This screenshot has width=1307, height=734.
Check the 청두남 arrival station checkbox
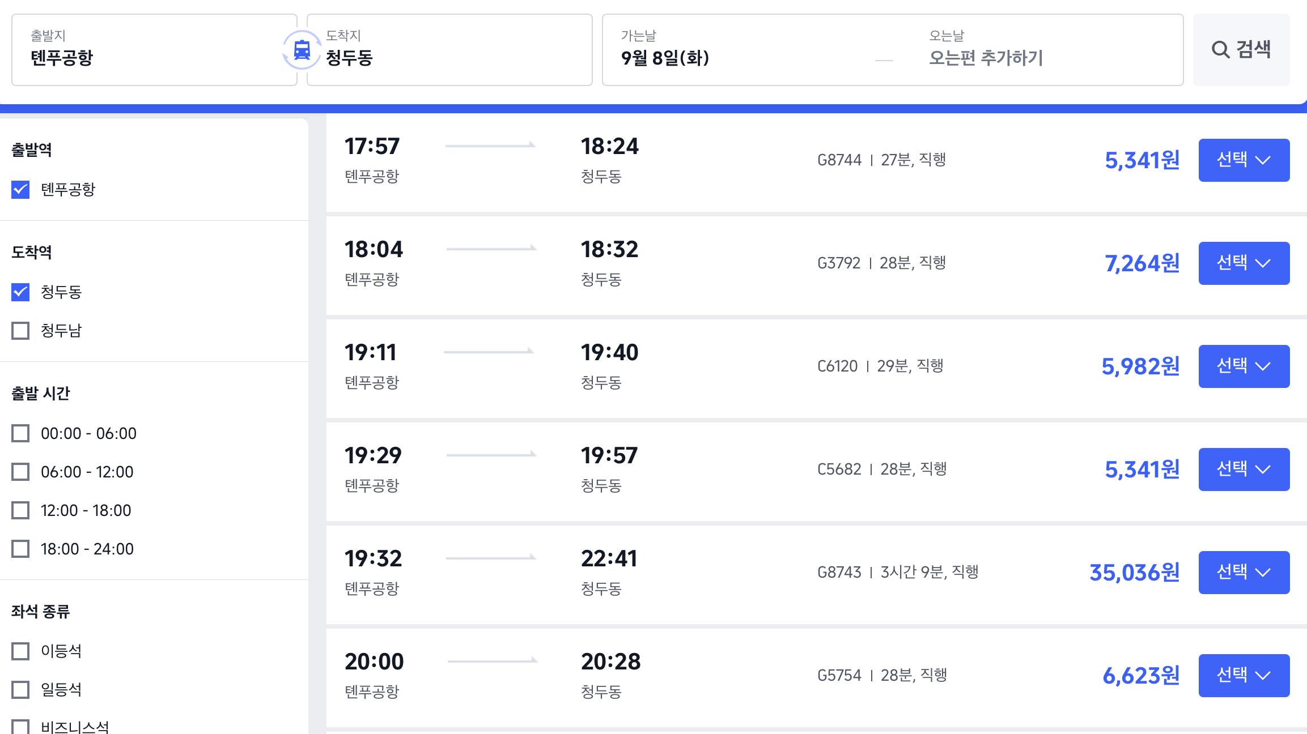(20, 331)
